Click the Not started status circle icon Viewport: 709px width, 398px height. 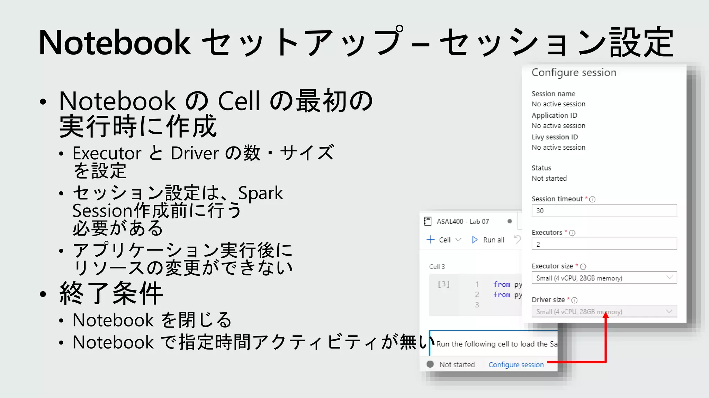(x=430, y=364)
